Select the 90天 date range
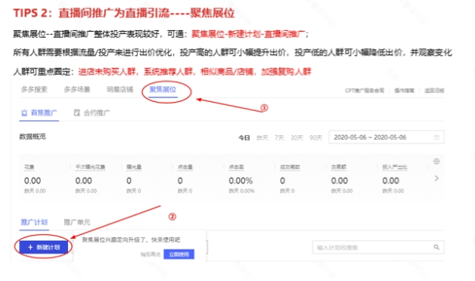This screenshot has width=475, height=281. (315, 138)
